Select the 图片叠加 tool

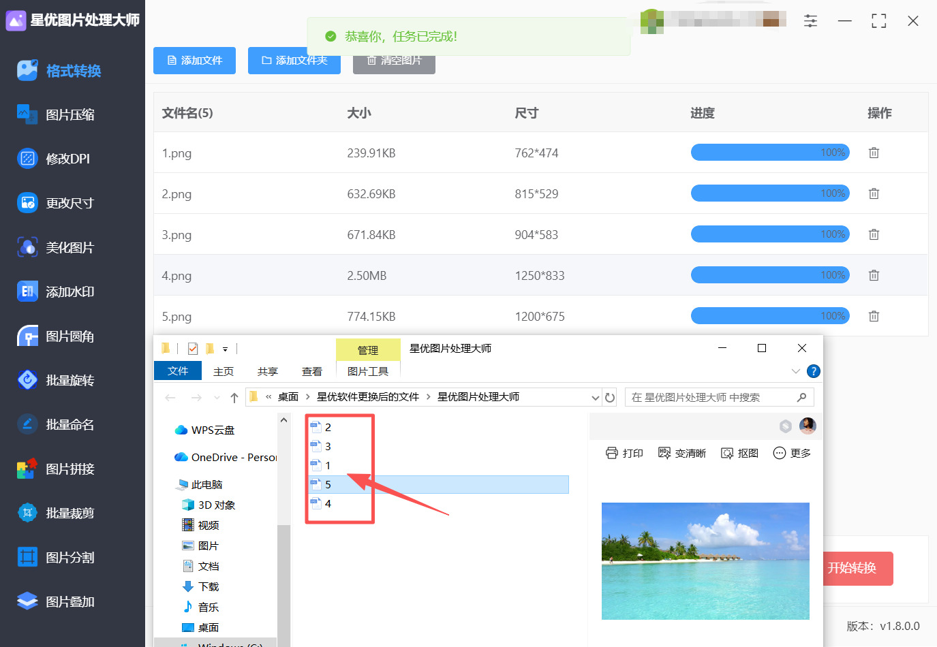(57, 601)
